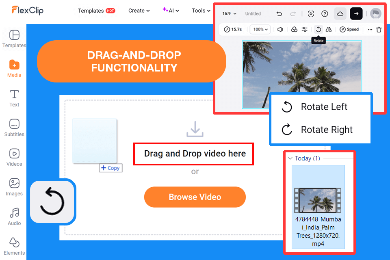Open Templates in the top navigation

click(96, 11)
